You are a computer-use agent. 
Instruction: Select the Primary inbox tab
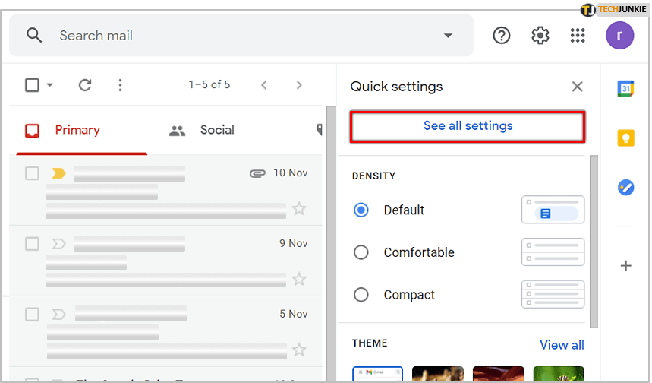pos(76,130)
